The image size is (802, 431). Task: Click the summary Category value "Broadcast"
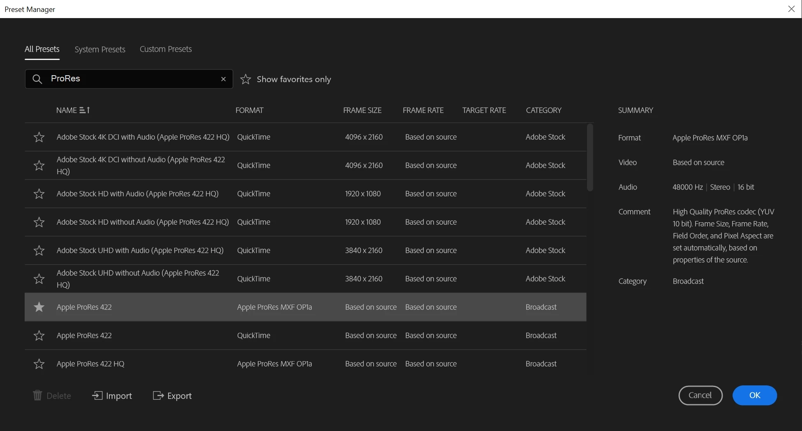(688, 281)
